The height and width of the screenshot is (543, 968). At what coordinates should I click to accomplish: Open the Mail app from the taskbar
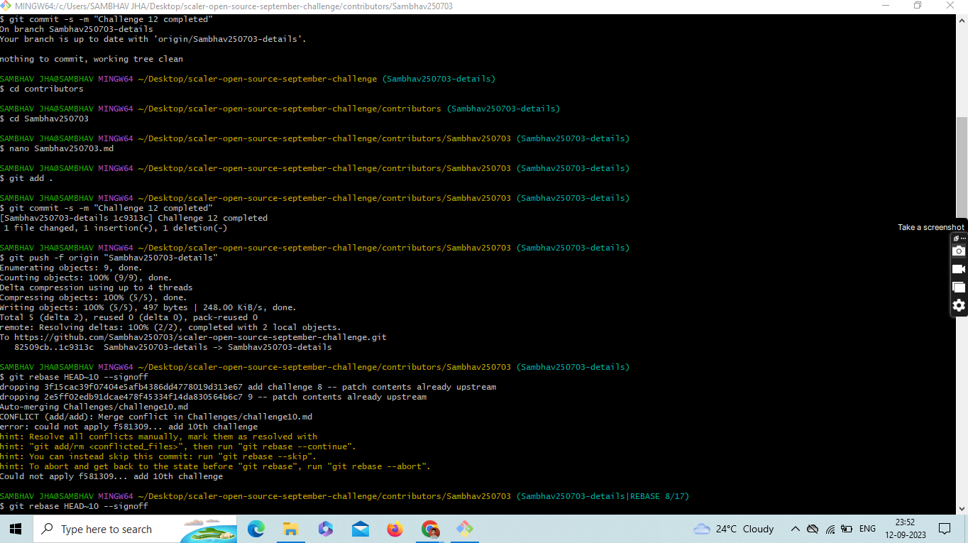360,529
